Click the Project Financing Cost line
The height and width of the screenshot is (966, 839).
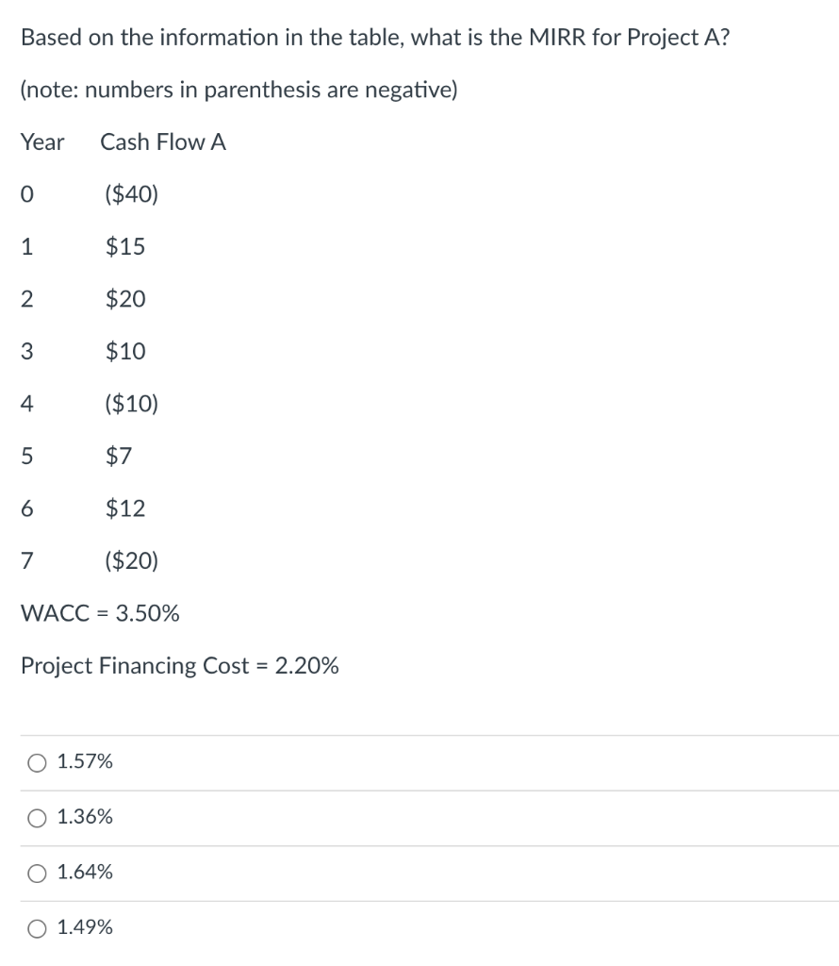(180, 666)
